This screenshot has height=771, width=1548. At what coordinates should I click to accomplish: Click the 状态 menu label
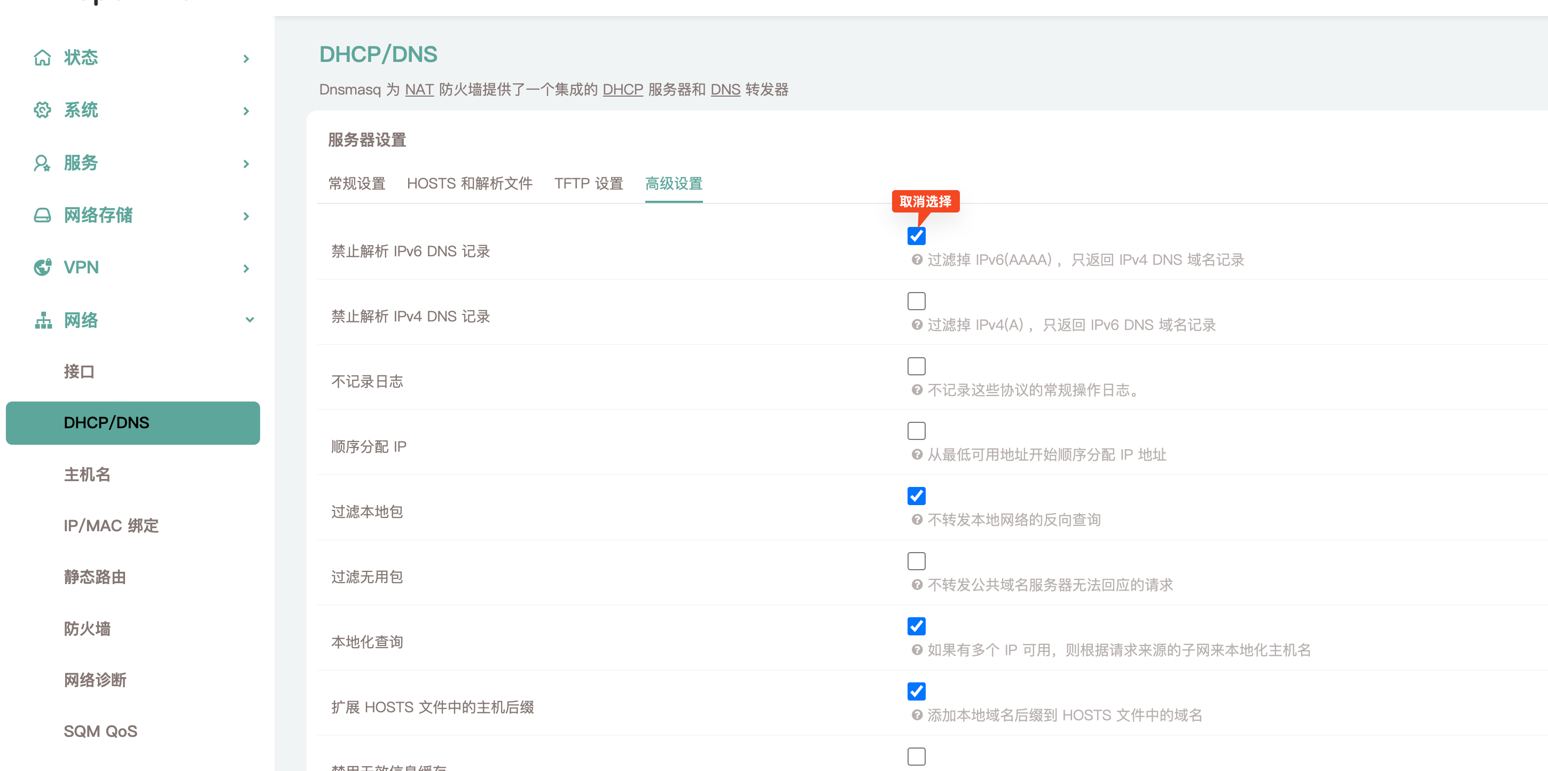pyautogui.click(x=81, y=58)
